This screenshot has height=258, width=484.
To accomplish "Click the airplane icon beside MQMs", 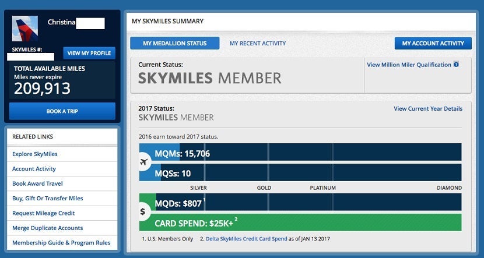I will point(144,162).
